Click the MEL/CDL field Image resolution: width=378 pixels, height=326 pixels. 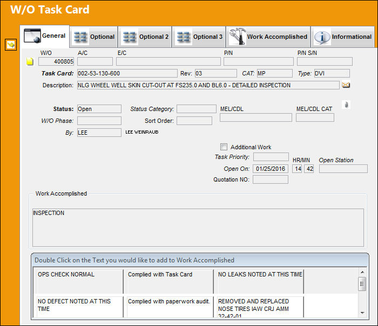click(x=256, y=117)
